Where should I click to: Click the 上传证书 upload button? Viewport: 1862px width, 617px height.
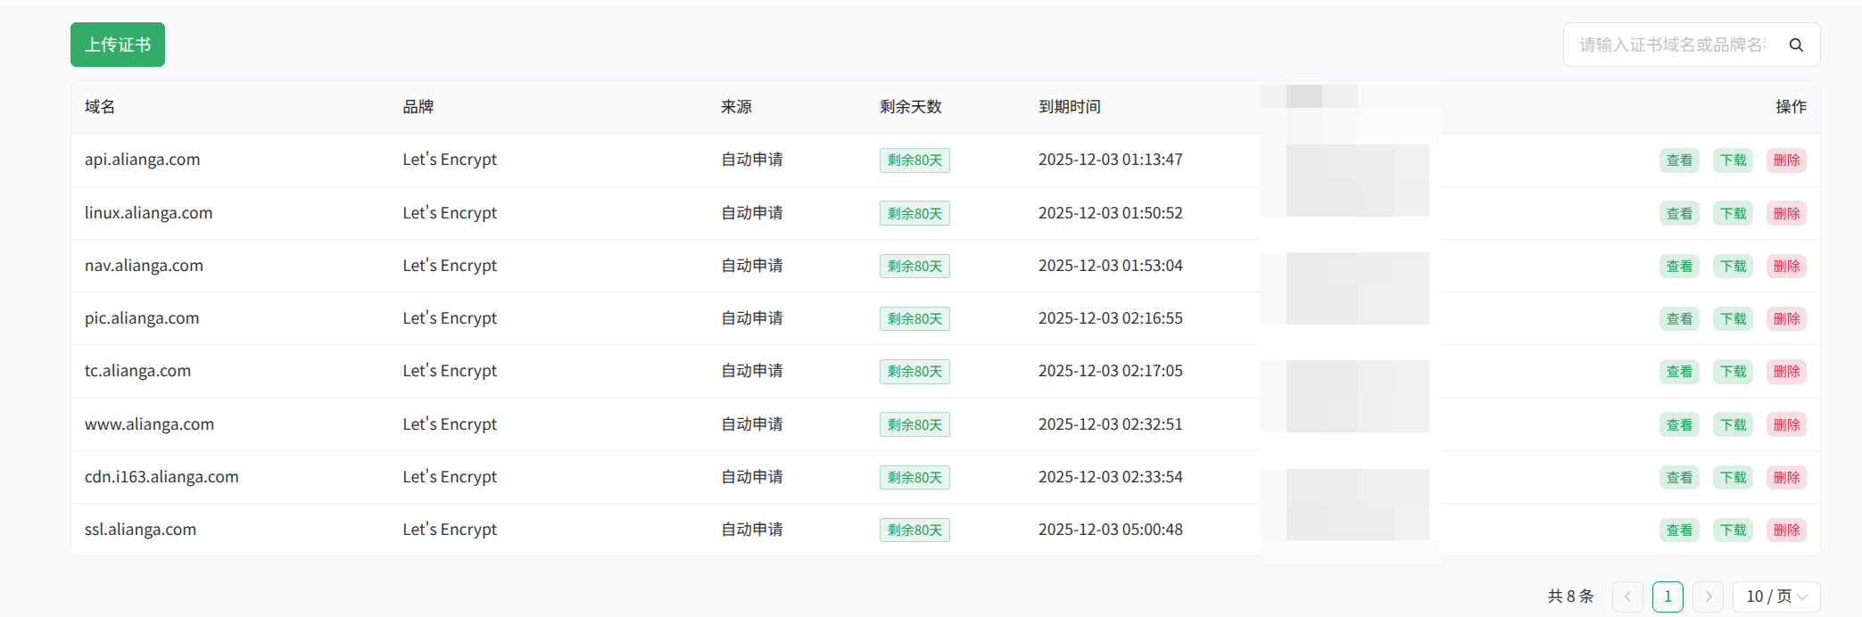tap(118, 45)
